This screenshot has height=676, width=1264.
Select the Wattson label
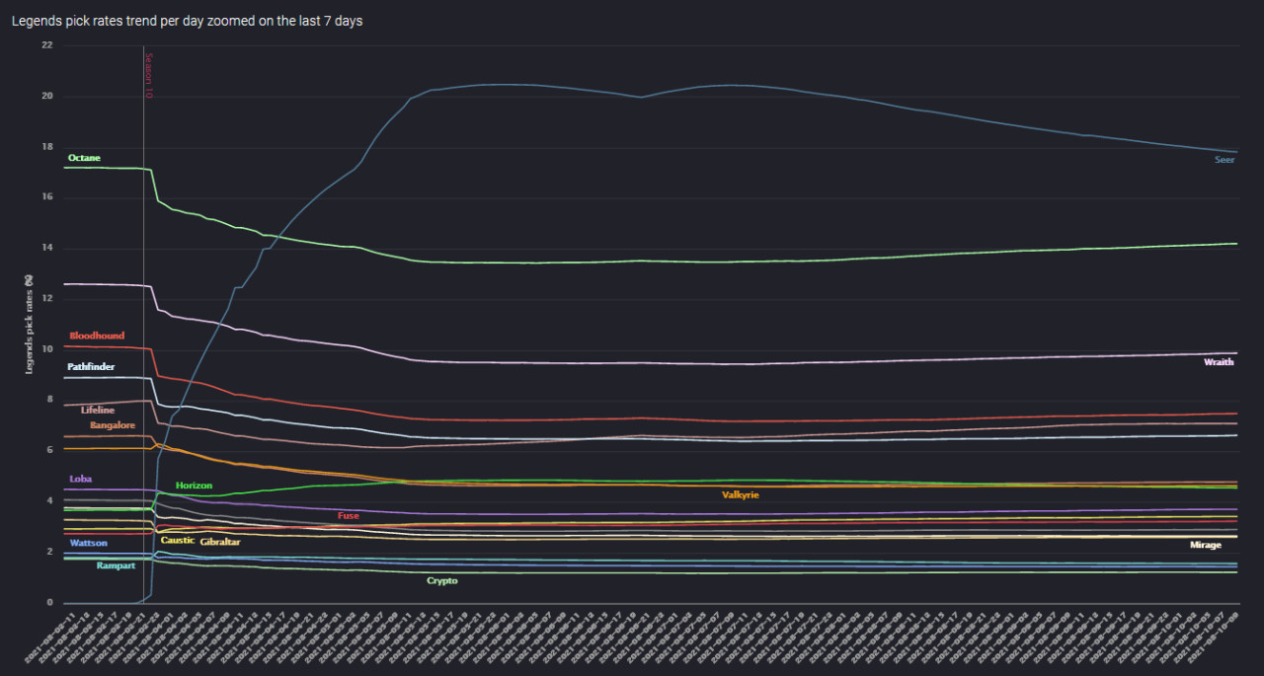pos(89,543)
